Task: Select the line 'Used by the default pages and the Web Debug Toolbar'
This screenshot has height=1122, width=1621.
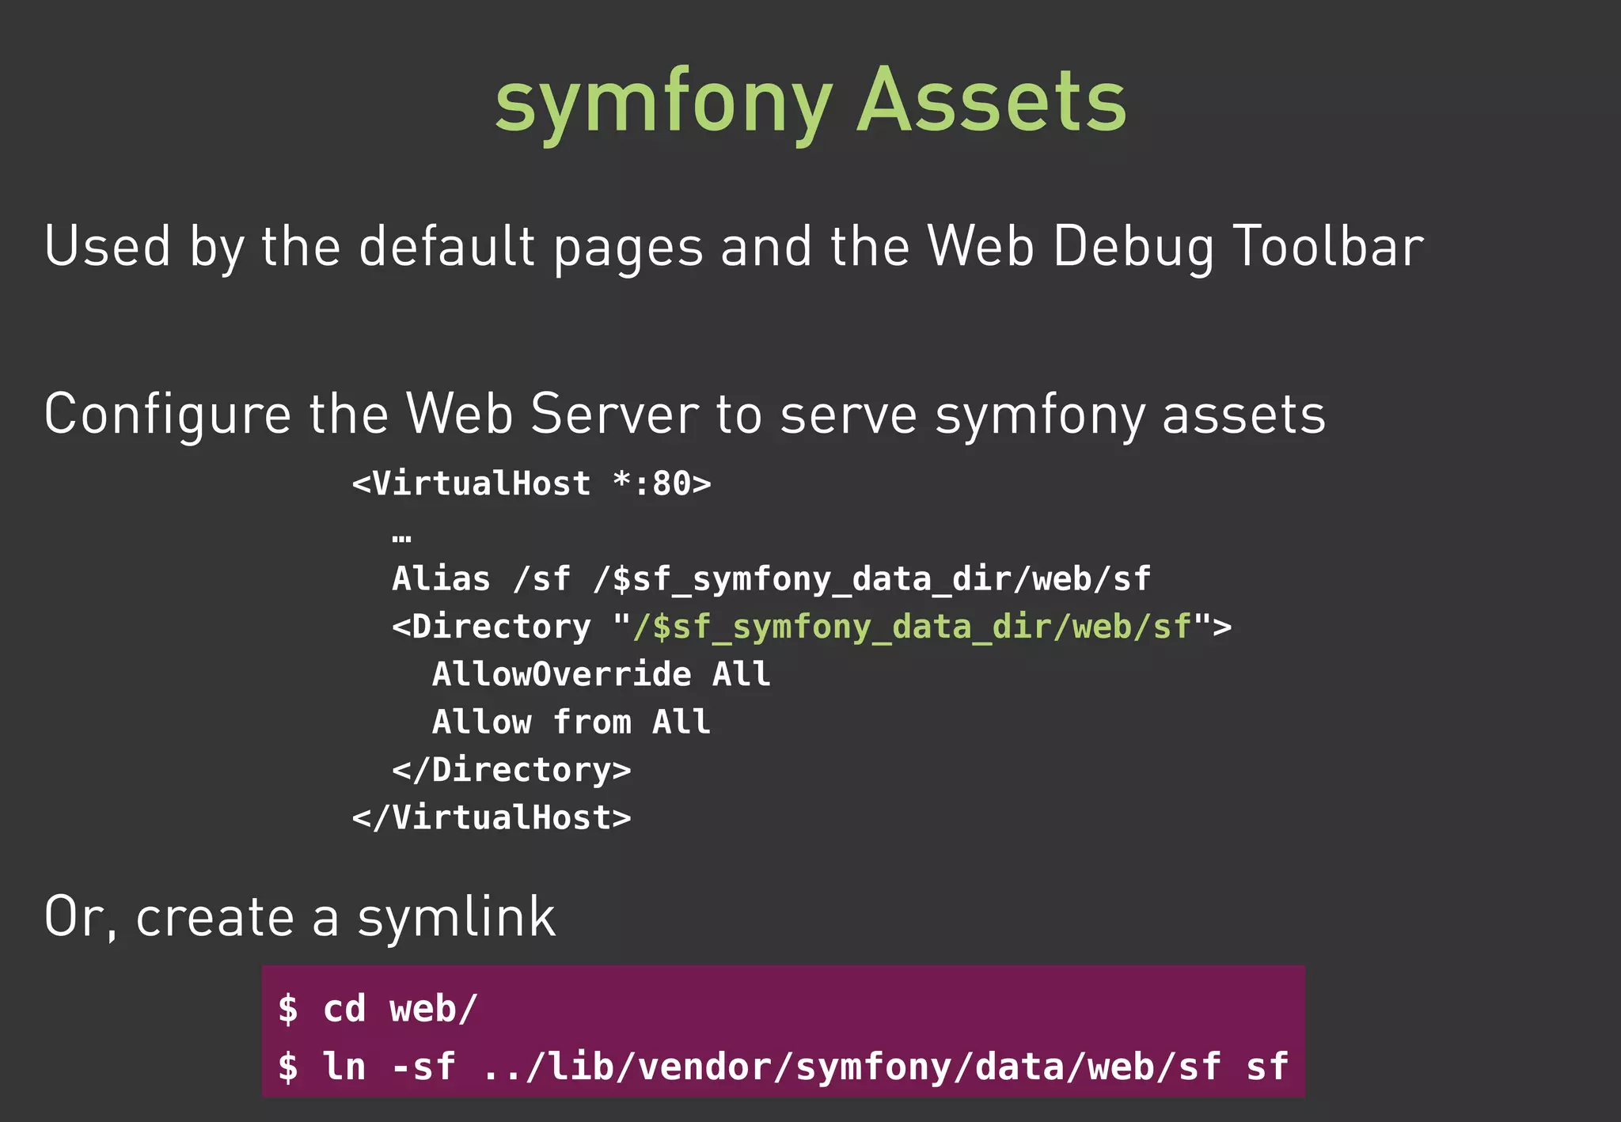Action: [x=734, y=247]
